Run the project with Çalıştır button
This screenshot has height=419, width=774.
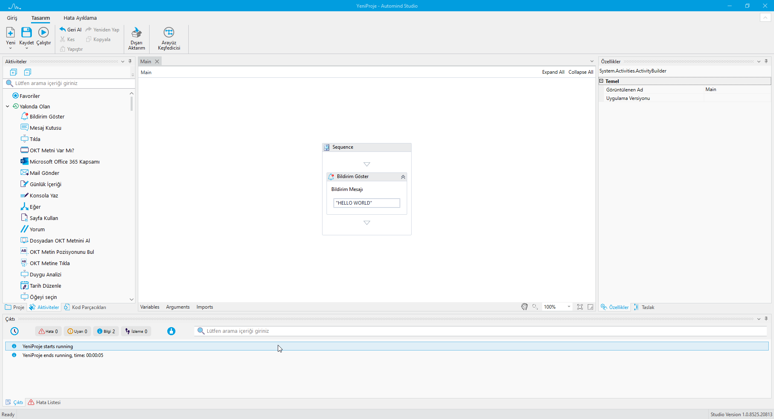pyautogui.click(x=44, y=33)
